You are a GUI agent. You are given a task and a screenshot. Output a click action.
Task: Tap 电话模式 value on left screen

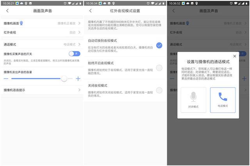pos(70,44)
